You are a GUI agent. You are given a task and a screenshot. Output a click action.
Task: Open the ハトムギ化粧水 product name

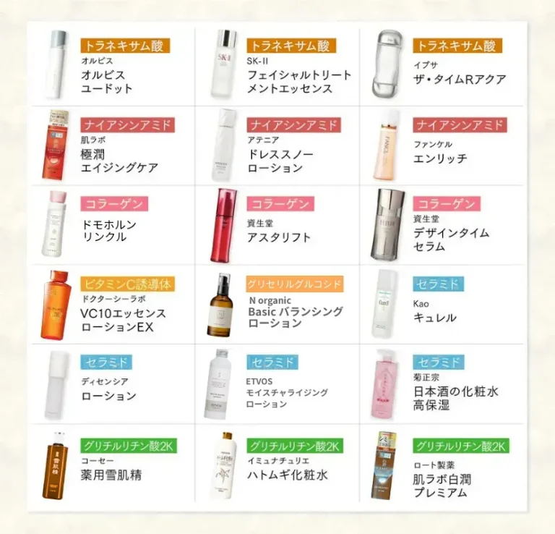288,475
